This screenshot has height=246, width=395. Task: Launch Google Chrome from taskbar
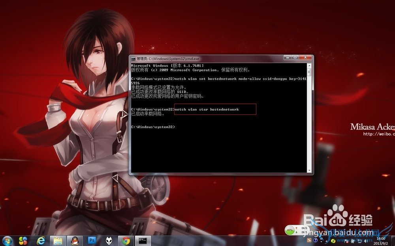click(x=126, y=241)
